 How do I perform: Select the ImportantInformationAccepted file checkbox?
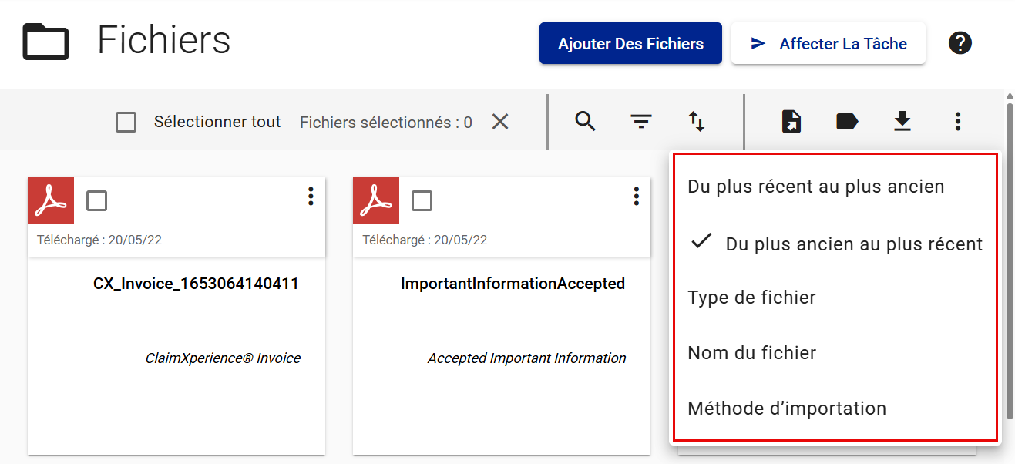click(422, 200)
